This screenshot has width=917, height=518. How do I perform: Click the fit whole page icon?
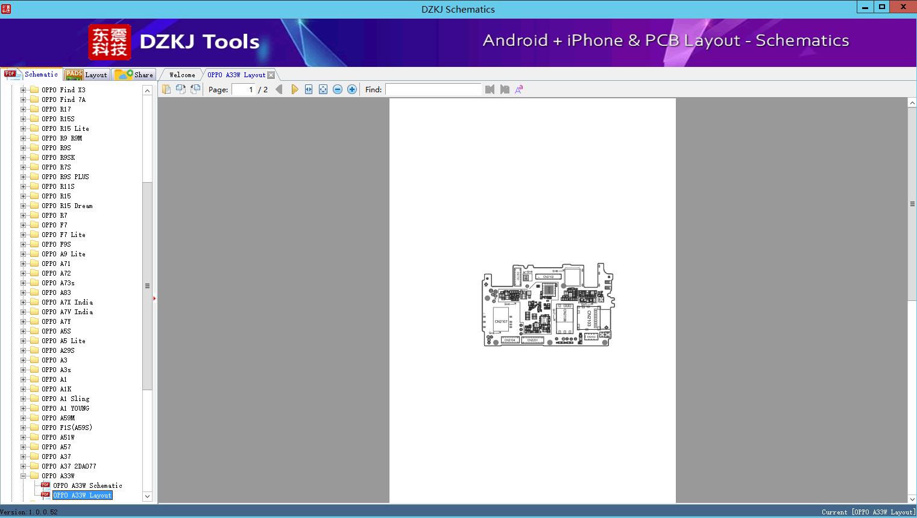pos(323,89)
